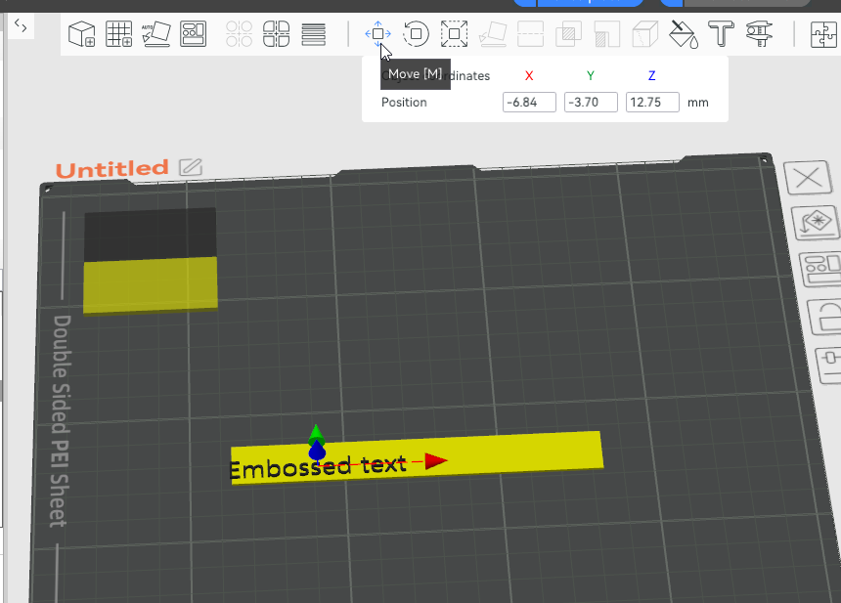Click the mm unit label

pyautogui.click(x=698, y=103)
